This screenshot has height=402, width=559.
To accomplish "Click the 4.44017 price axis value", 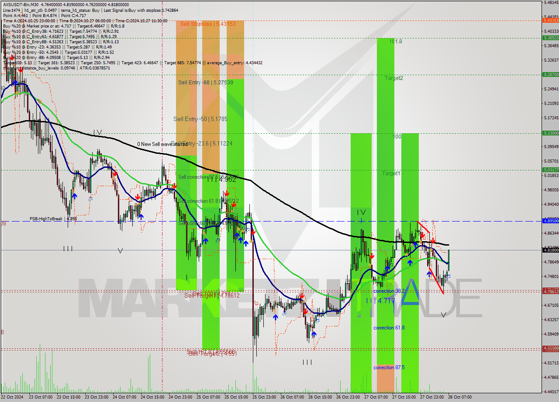I will [x=551, y=392].
